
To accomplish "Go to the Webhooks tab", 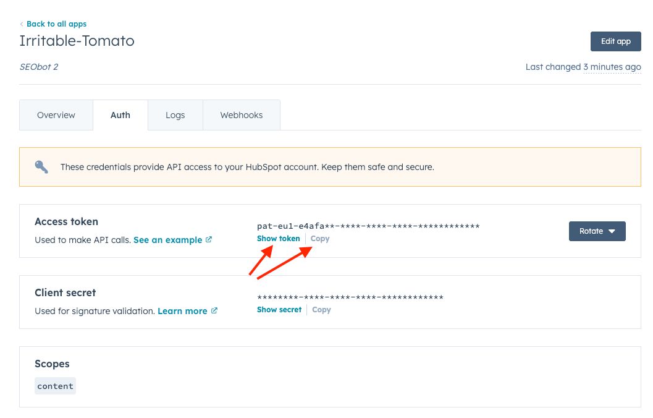I will 242,115.
